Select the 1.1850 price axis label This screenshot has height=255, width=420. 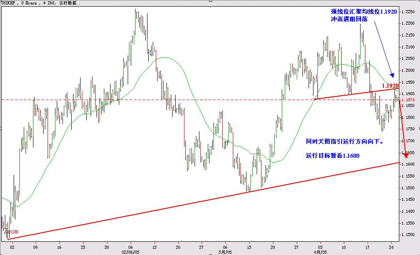pyautogui.click(x=407, y=106)
